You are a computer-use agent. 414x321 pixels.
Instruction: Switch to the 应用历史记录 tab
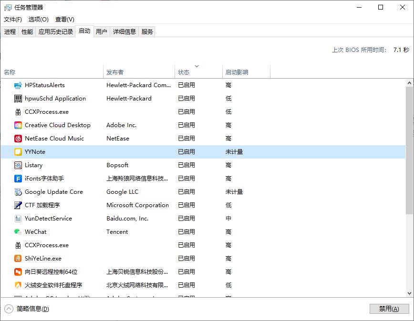click(55, 31)
